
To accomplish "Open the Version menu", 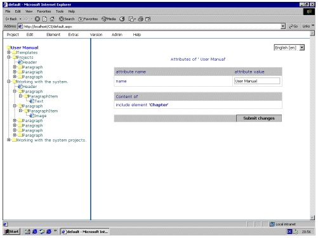I will pyautogui.click(x=96, y=35).
